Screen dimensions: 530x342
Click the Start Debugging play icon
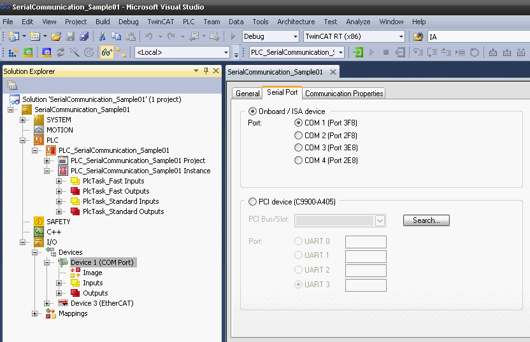(233, 36)
